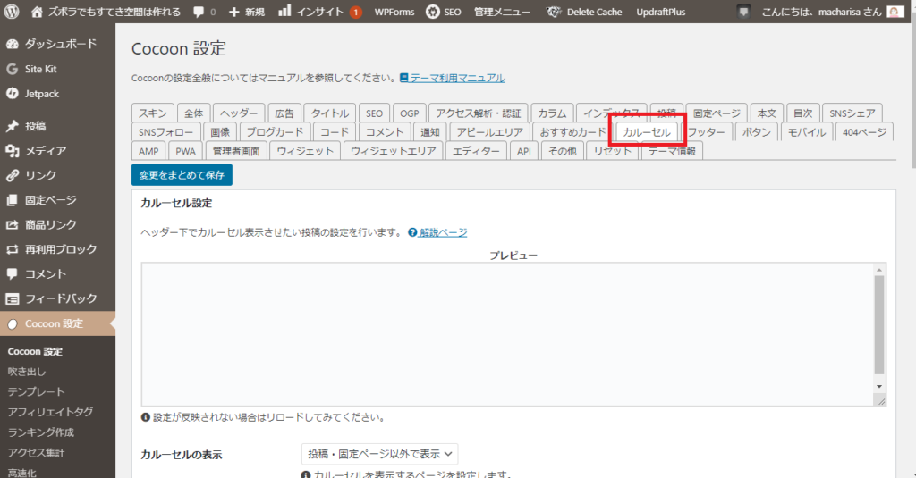Open メディア via its media icon
The width and height of the screenshot is (916, 478).
(13, 151)
